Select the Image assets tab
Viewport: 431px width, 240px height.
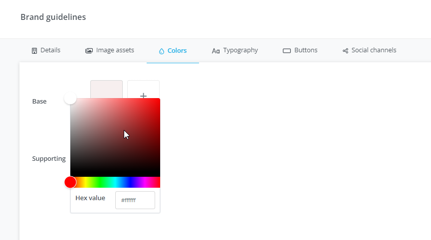[109, 50]
